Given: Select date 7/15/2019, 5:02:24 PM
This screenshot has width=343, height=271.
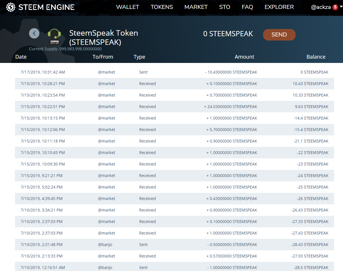Looking at the screenshot, I should click(42, 187).
